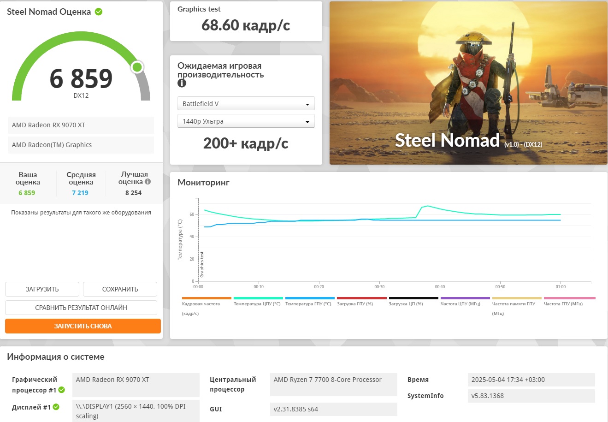Click the orange ЗАПУСТИТЬ СНОВА button
Viewport: 608px width, 422px height.
click(83, 326)
